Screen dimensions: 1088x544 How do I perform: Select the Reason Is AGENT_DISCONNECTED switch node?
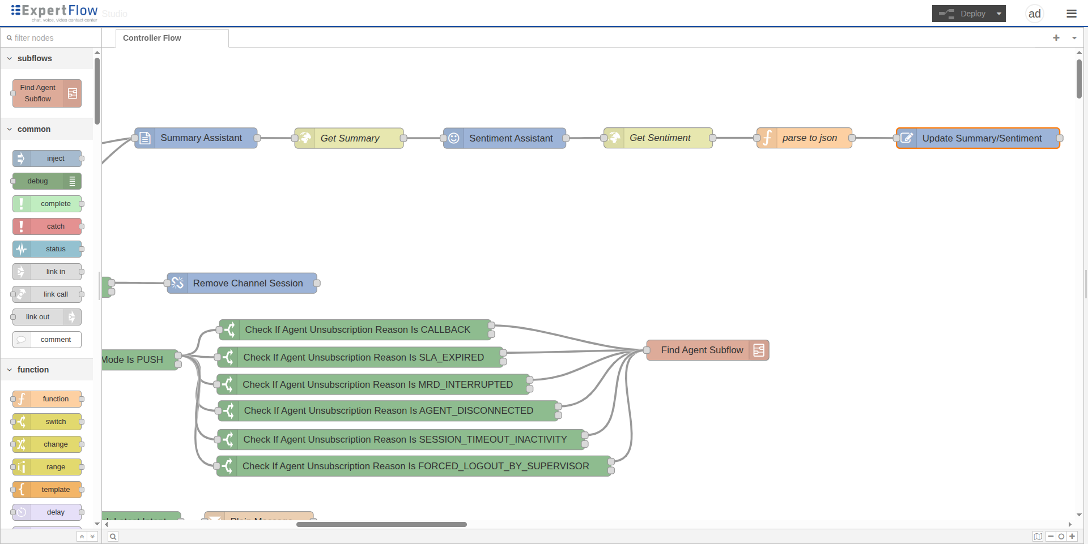coord(389,411)
